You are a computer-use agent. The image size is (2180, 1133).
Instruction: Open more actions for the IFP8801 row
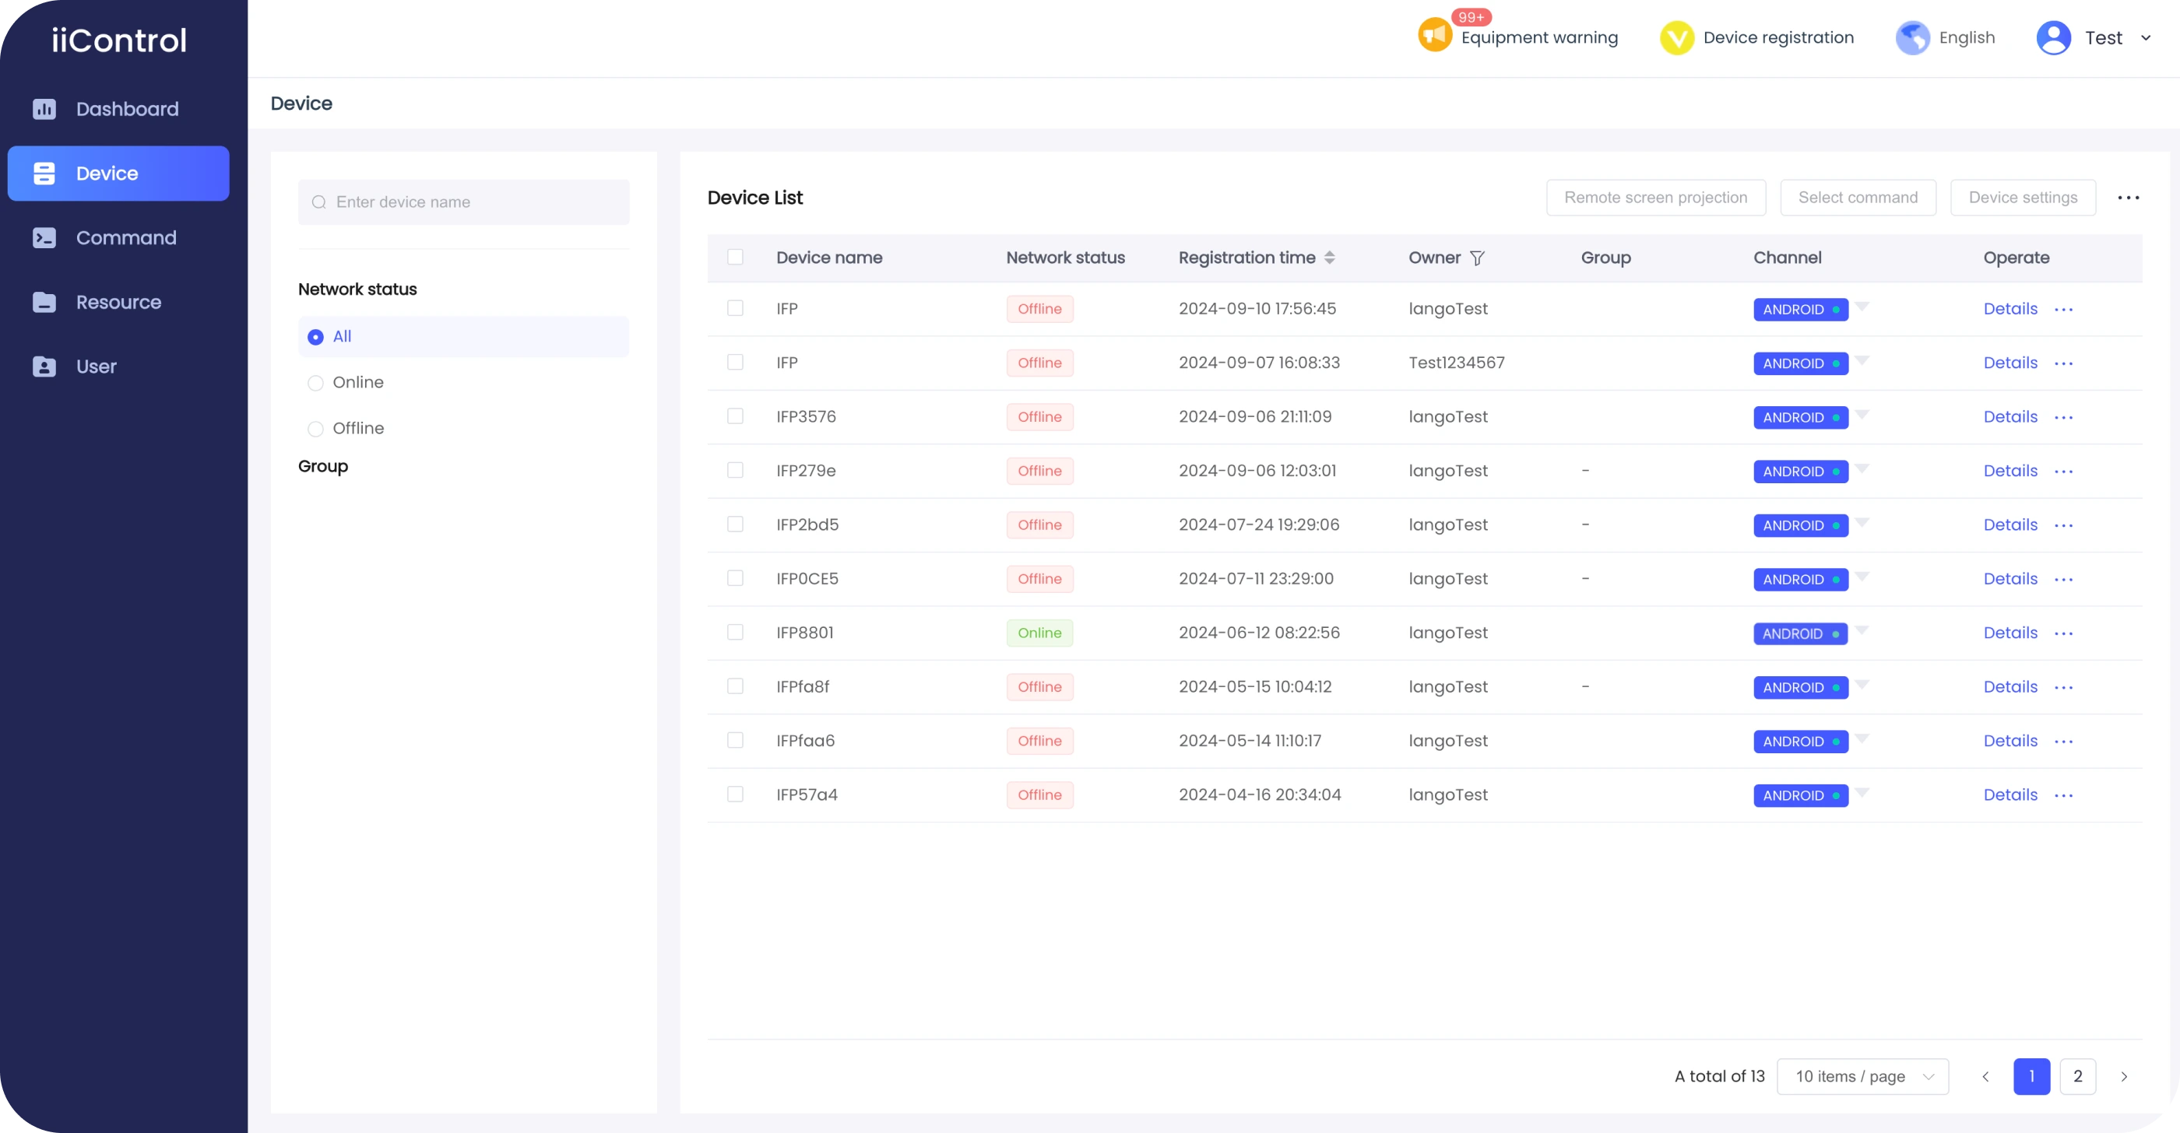pos(2063,633)
